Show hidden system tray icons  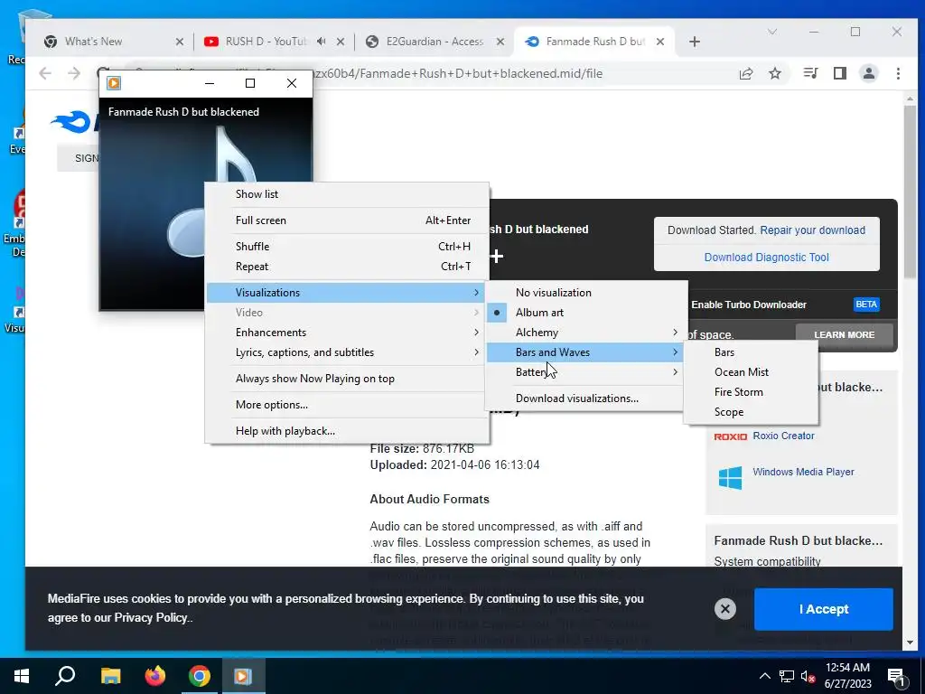pyautogui.click(x=764, y=676)
